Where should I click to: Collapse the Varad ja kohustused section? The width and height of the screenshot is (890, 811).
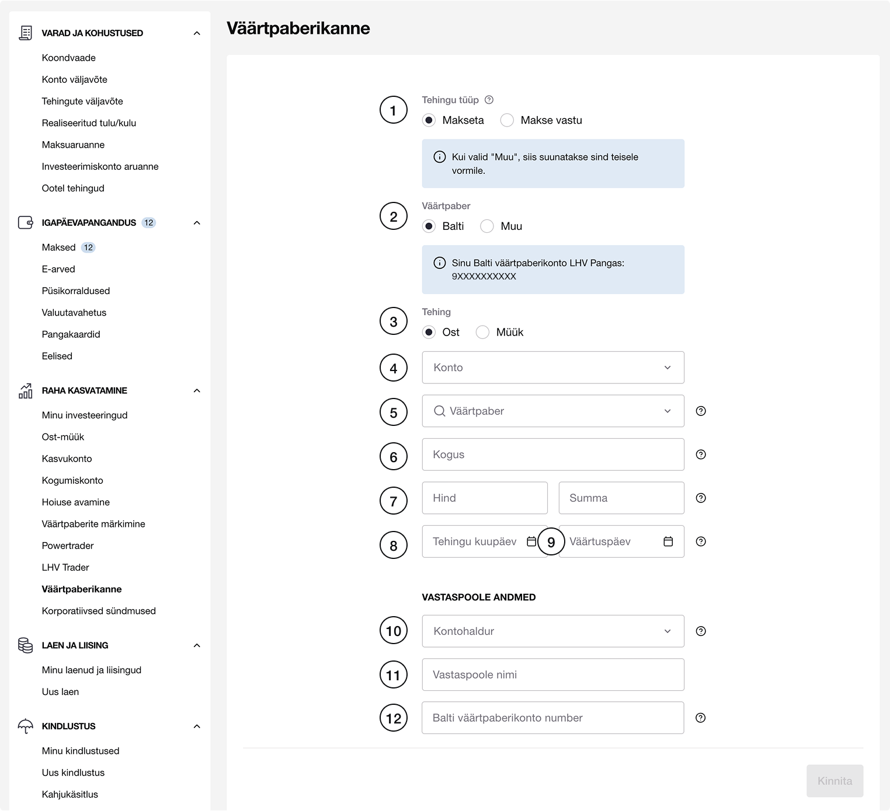pos(197,33)
